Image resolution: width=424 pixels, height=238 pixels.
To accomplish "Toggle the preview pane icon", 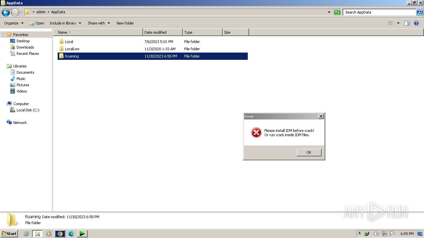I will pyautogui.click(x=407, y=23).
